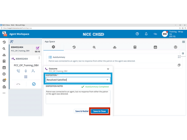Collapse the Outcome panel chevron
This screenshot has height=140, width=187.
point(108,69)
